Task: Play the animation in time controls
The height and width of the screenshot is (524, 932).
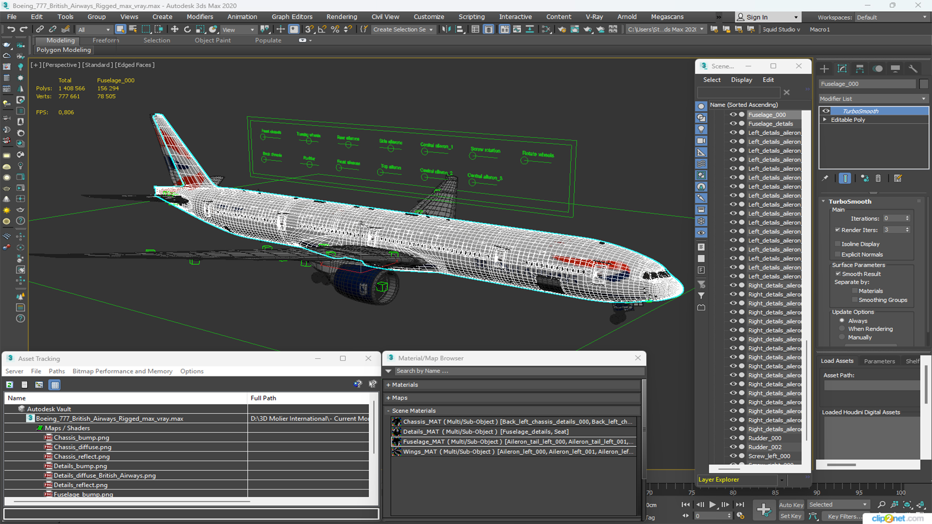Action: pos(712,505)
